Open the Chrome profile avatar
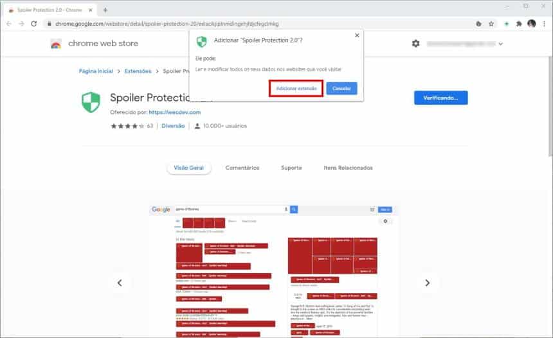Viewport: 553px width, 338px height. [532, 24]
